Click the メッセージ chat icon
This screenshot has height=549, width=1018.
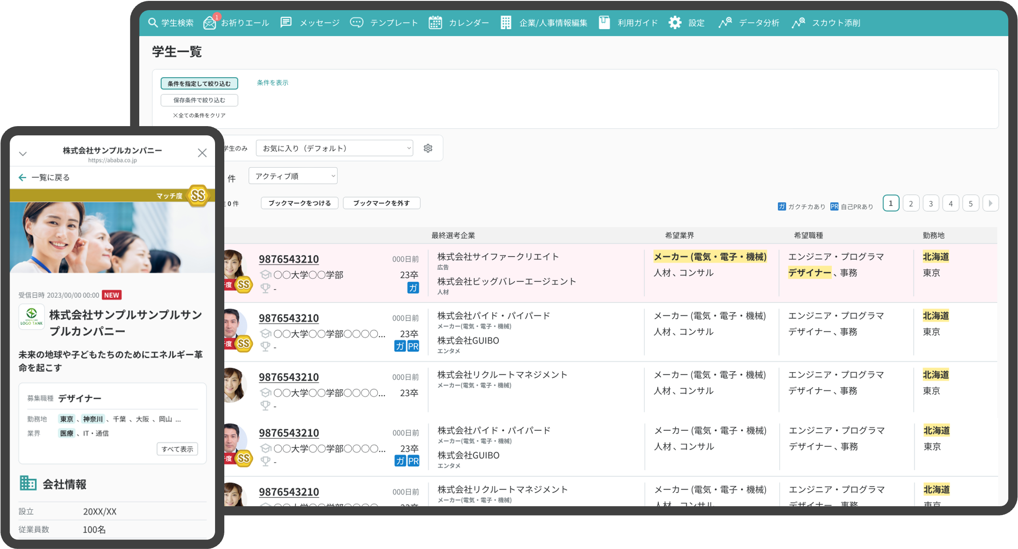pyautogui.click(x=286, y=22)
